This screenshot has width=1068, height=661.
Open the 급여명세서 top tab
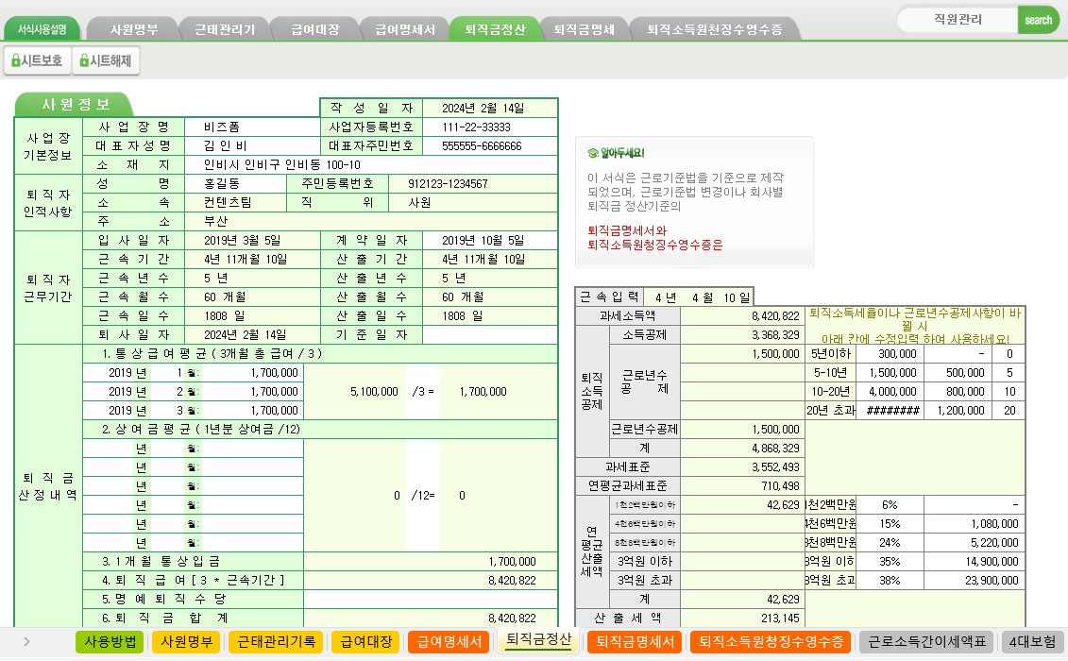point(404,29)
